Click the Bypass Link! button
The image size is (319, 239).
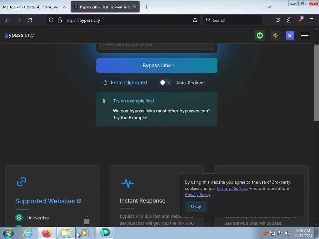(x=157, y=65)
